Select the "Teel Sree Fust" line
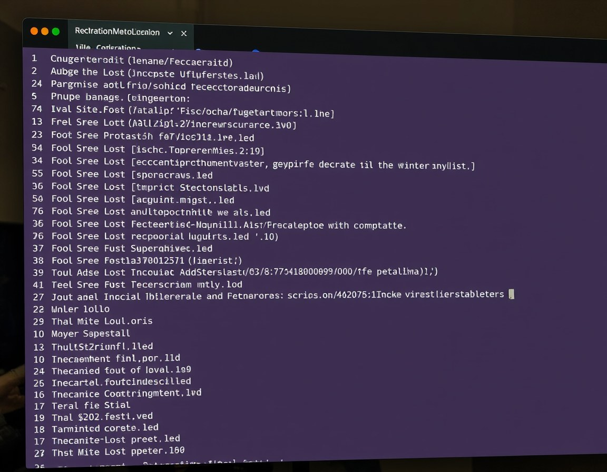This screenshot has height=472, width=607. click(x=146, y=284)
